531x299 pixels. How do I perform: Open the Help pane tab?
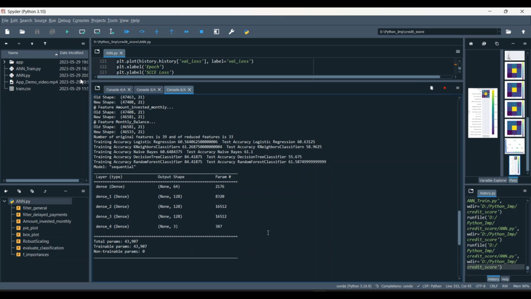[505, 279]
